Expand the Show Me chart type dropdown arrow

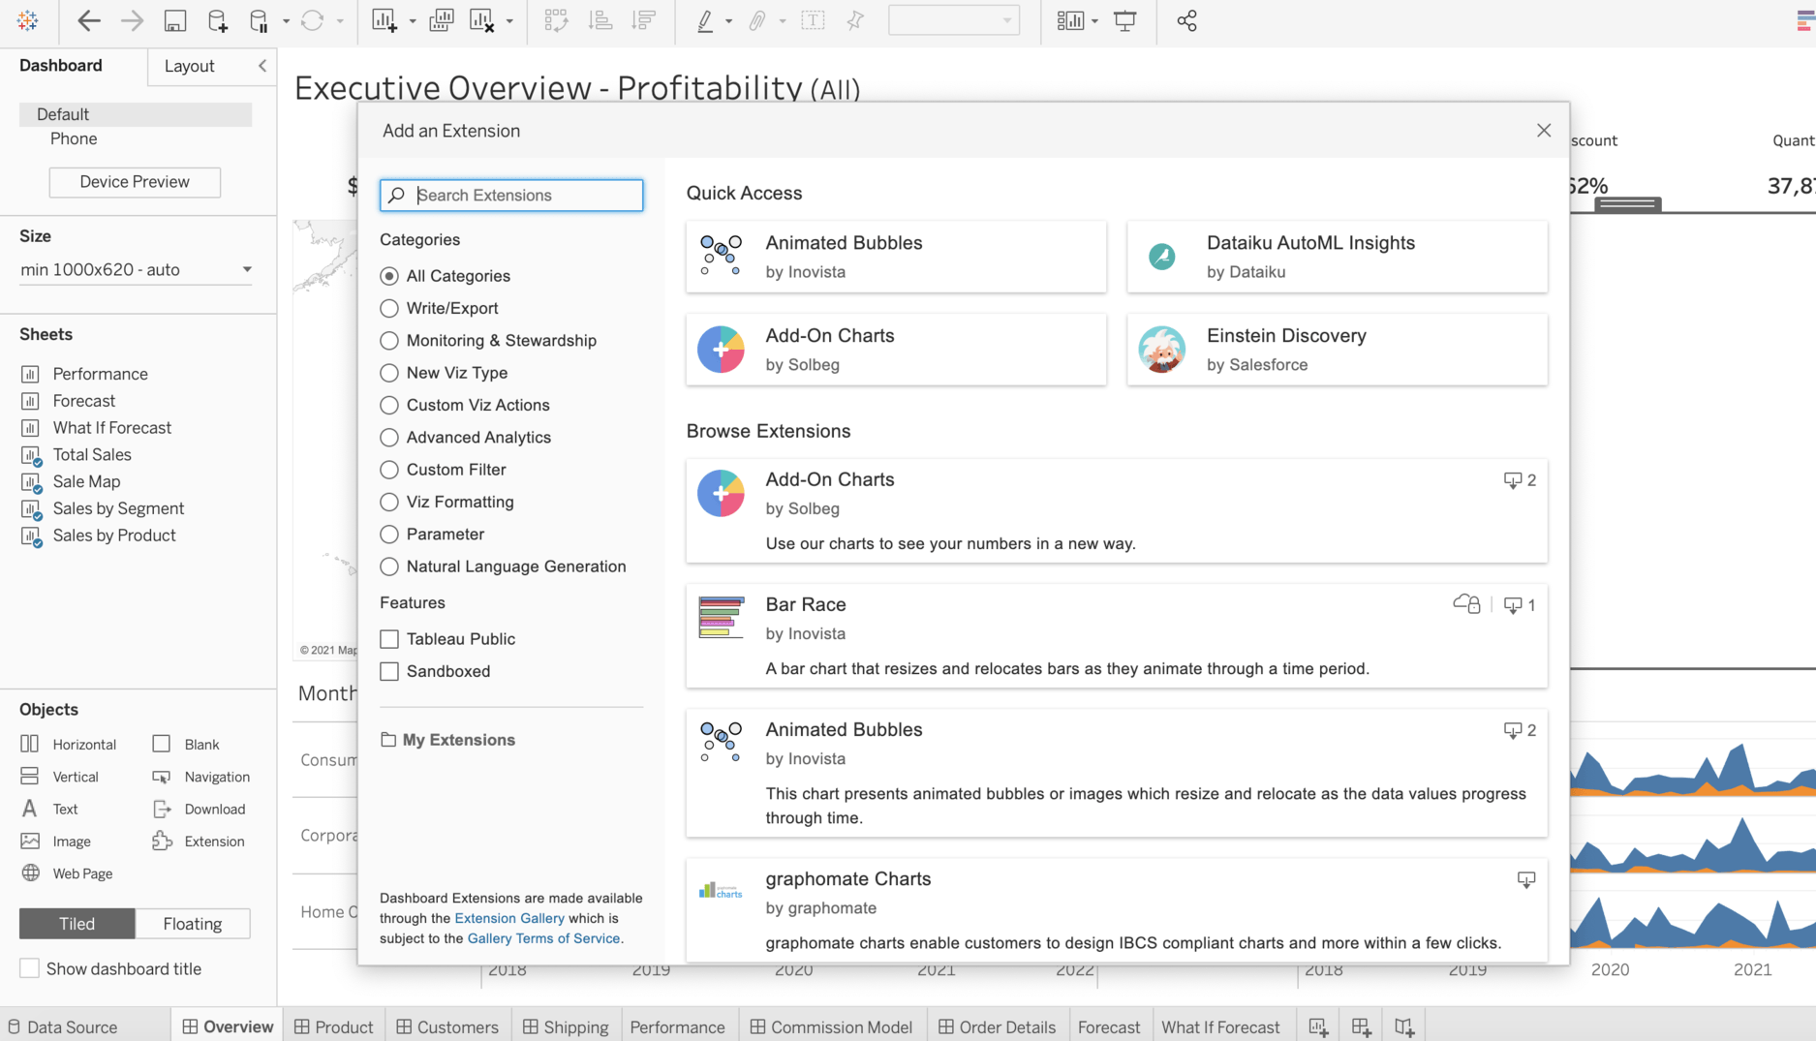(1094, 21)
